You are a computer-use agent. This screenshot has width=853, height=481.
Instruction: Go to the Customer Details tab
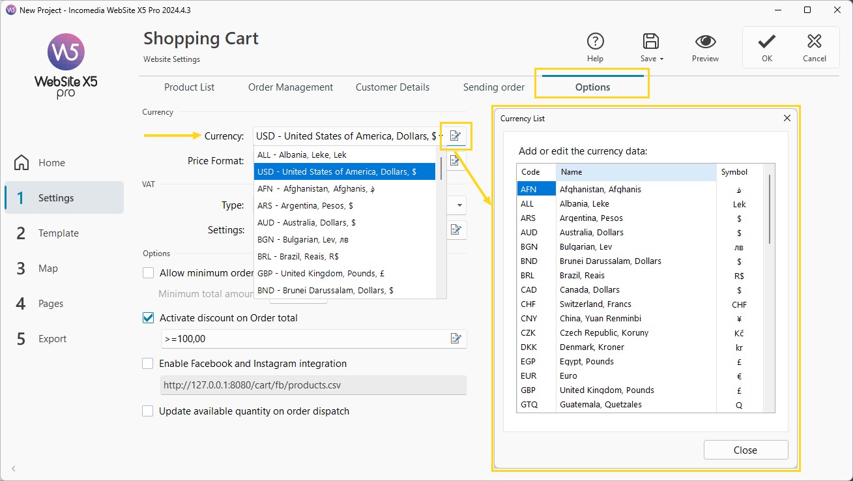coord(392,87)
